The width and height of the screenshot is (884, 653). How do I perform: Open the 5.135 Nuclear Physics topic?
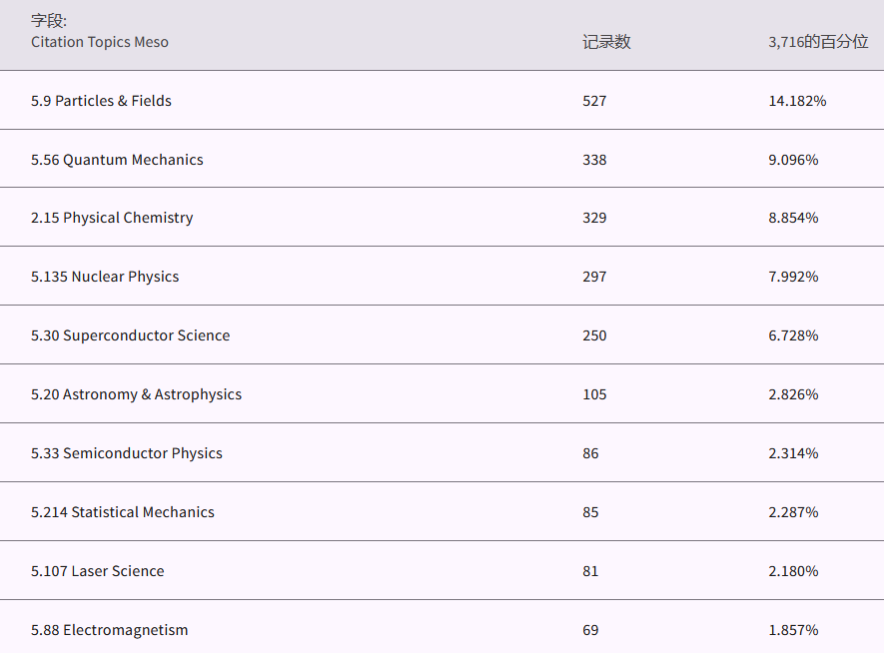[105, 277]
